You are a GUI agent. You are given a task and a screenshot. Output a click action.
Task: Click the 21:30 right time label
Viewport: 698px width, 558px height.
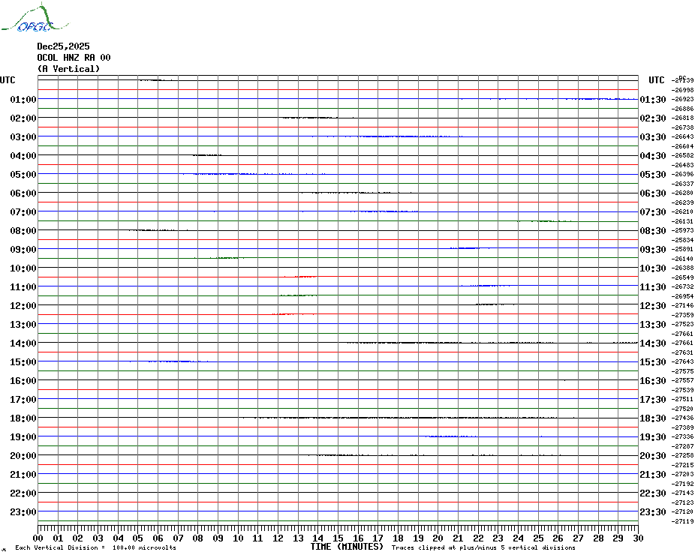[x=653, y=474]
